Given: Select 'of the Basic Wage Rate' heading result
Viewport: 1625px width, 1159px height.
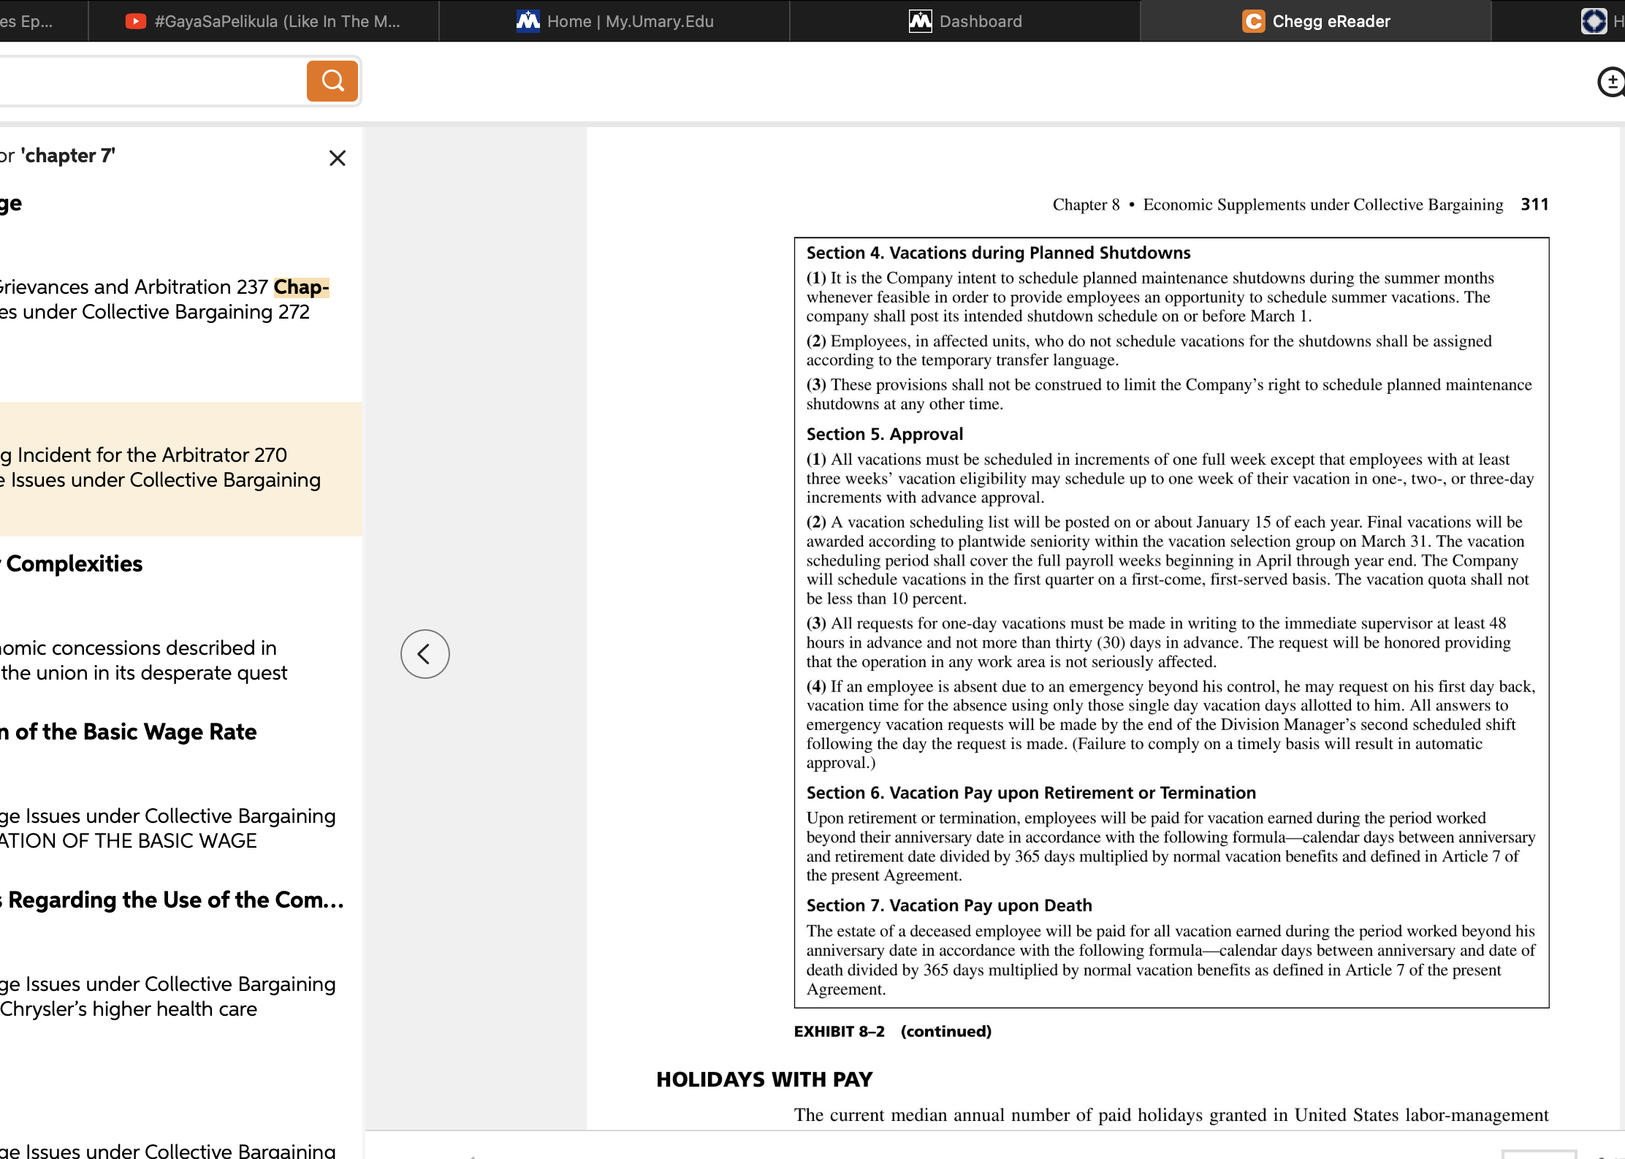Looking at the screenshot, I should [x=129, y=731].
